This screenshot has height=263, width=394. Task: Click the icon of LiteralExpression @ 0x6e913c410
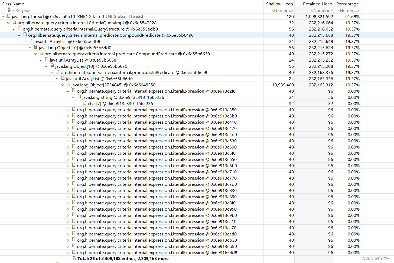pyautogui.click(x=74, y=122)
